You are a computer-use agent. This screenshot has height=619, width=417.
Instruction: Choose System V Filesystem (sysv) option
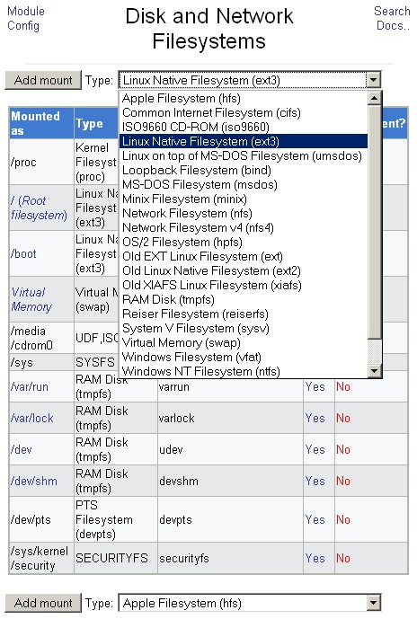(x=244, y=329)
